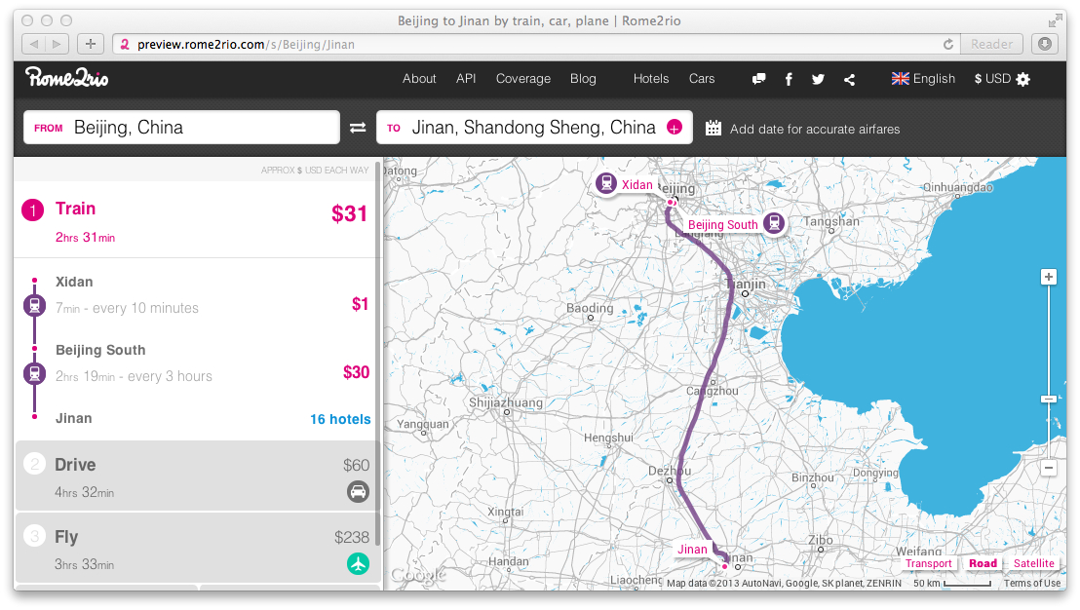This screenshot has width=1080, height=610.
Task: Open the Hotels menu item
Action: coord(651,79)
